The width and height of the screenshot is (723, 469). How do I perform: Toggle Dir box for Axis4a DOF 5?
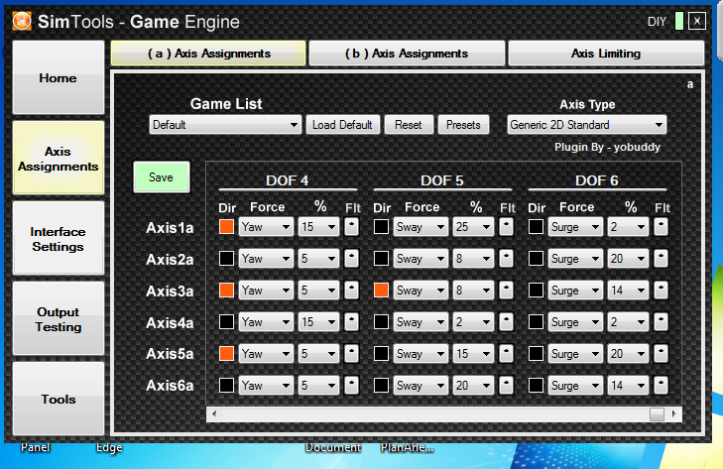(381, 322)
